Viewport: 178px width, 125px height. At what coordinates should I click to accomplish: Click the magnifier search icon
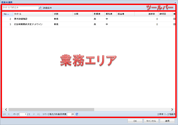click(40, 8)
